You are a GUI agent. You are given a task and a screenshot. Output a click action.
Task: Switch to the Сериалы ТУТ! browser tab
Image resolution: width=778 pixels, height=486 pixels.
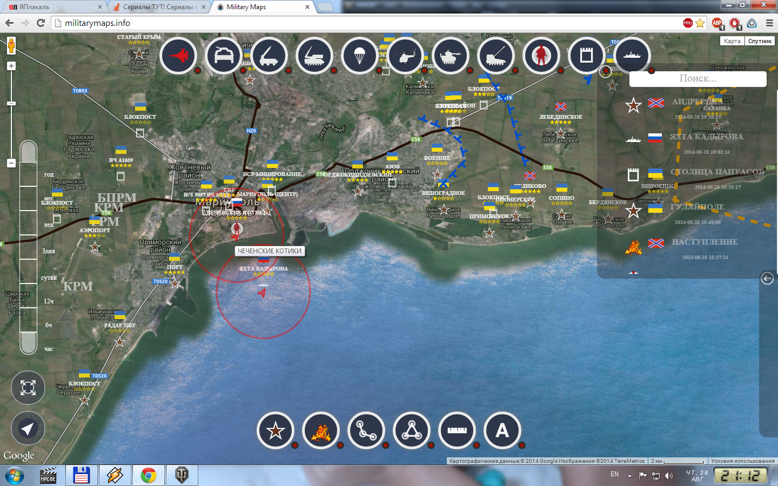click(159, 7)
